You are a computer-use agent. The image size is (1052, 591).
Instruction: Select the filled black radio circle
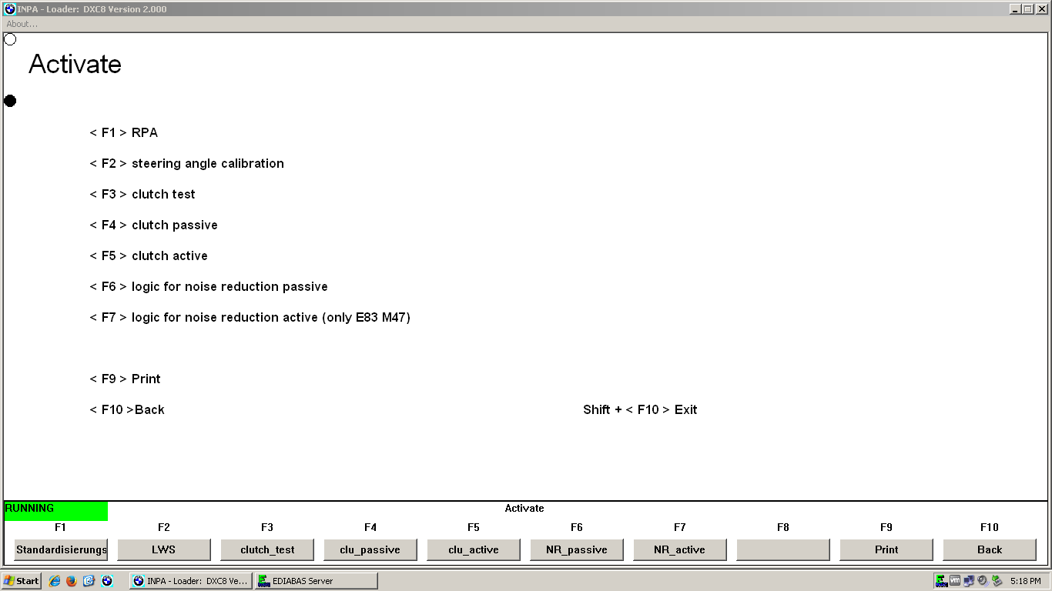click(x=10, y=101)
